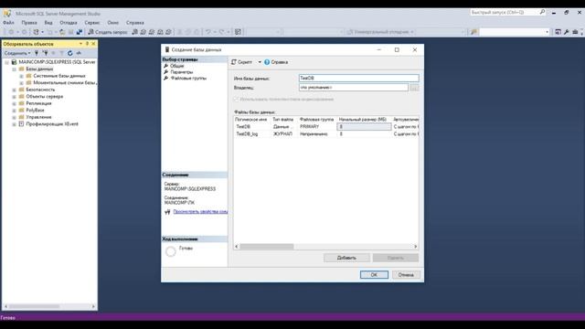This screenshot has width=585, height=329.
Task: Click the open file icon in main toolbar
Action: pyautogui.click(x=62, y=32)
